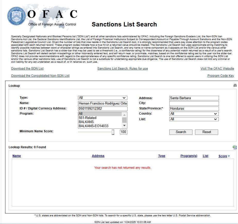Sort results by Name column header
The image size is (238, 224).
click(x=17, y=156)
